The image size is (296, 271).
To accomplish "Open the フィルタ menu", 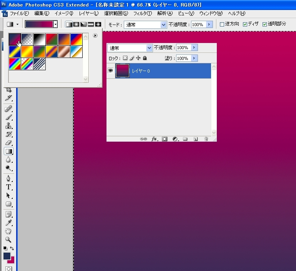I will tap(142, 13).
